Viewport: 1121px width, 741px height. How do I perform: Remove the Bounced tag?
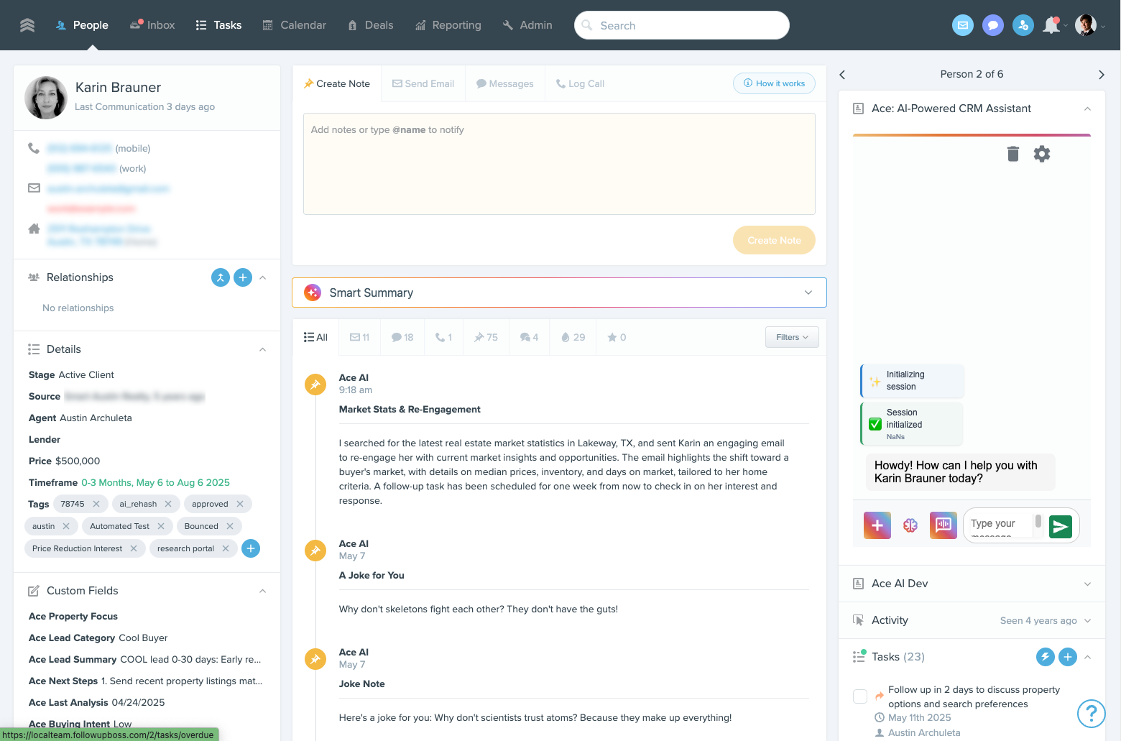click(x=230, y=526)
